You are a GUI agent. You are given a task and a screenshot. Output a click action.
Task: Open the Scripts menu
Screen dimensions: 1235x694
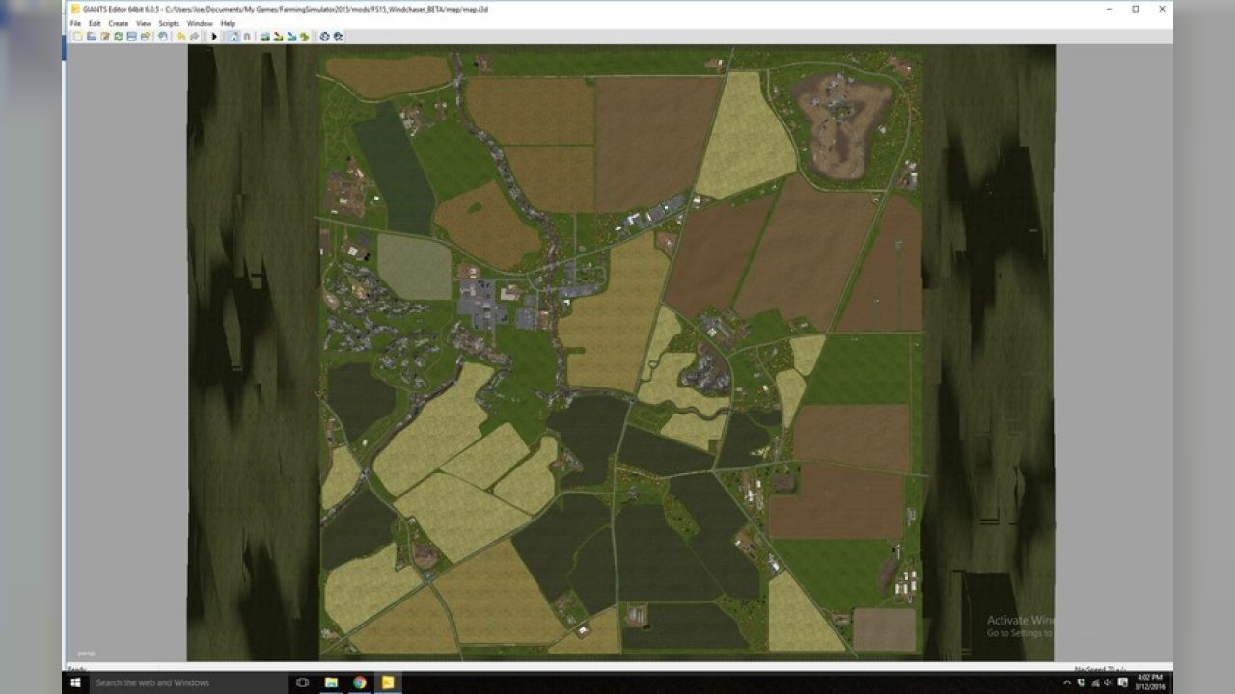[169, 23]
